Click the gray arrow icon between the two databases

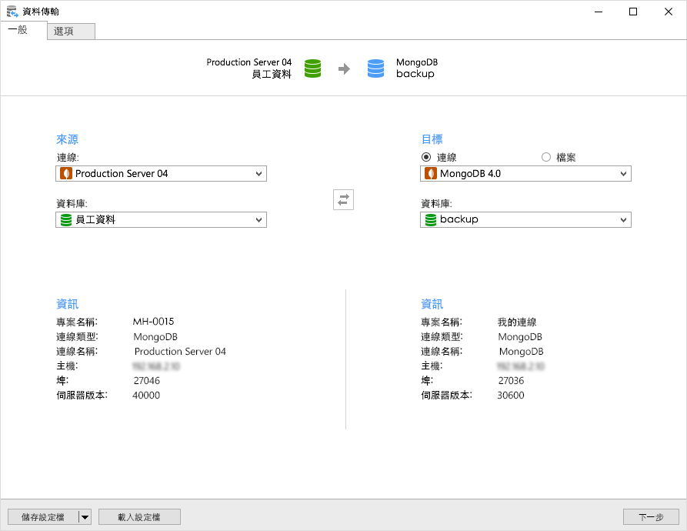pos(344,68)
